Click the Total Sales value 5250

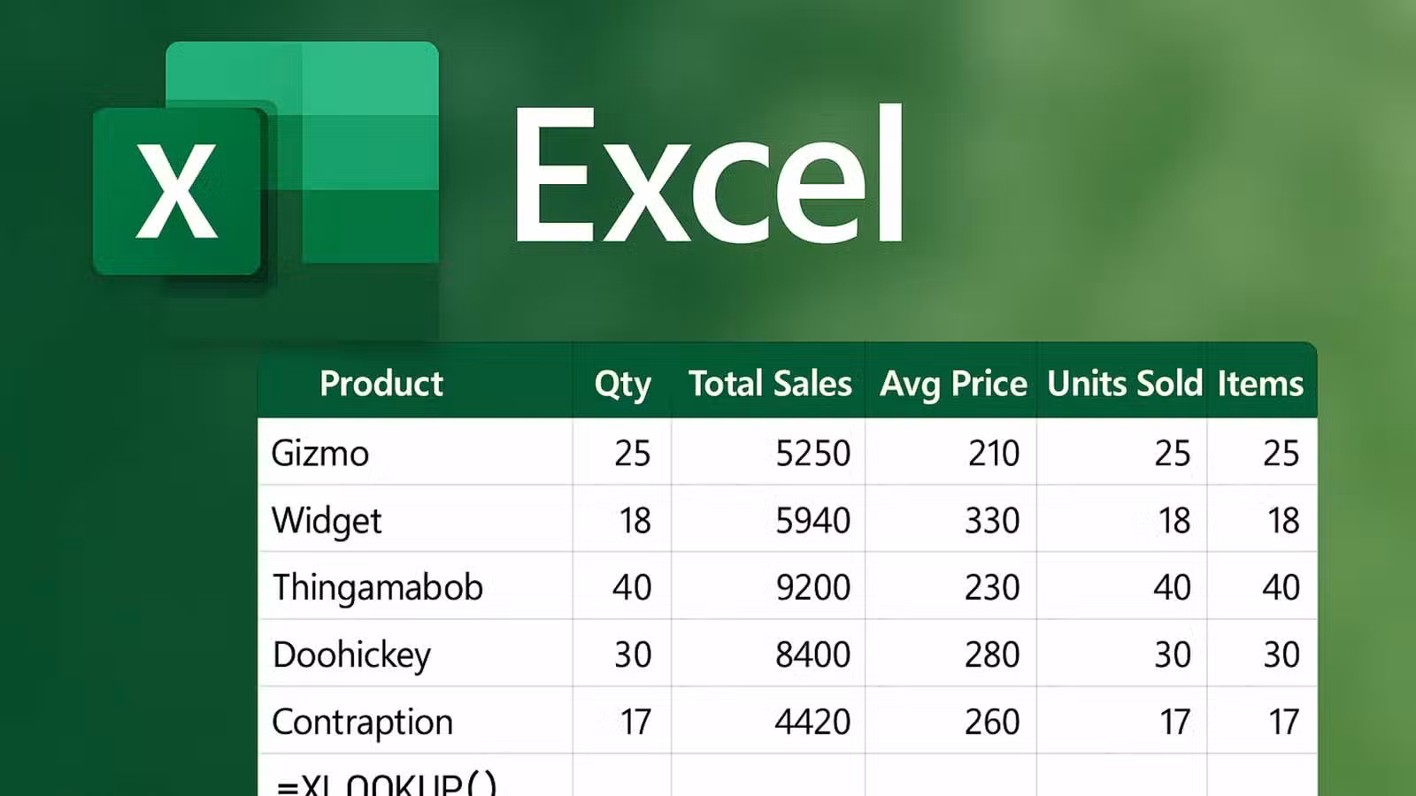812,453
